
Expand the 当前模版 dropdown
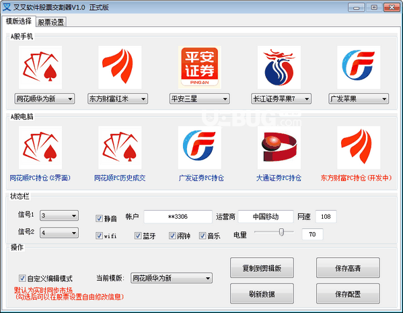(x=172, y=278)
